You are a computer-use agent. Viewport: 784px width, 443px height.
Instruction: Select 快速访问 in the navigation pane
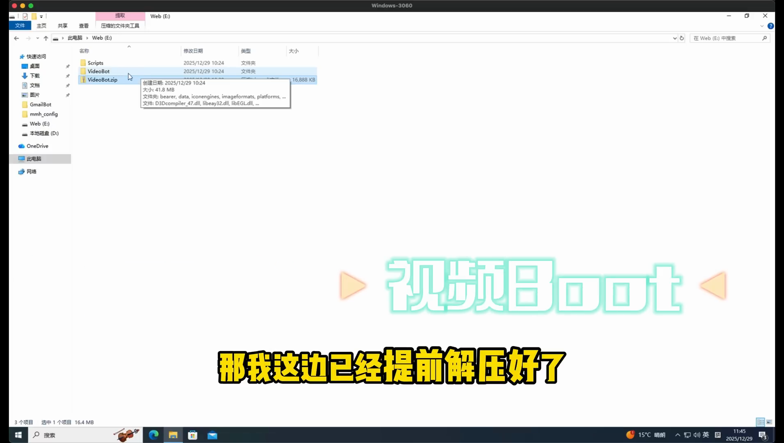36,57
